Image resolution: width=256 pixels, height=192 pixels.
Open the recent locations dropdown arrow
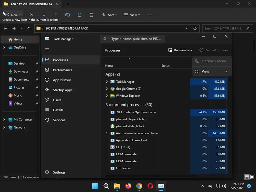(x=21, y=28)
